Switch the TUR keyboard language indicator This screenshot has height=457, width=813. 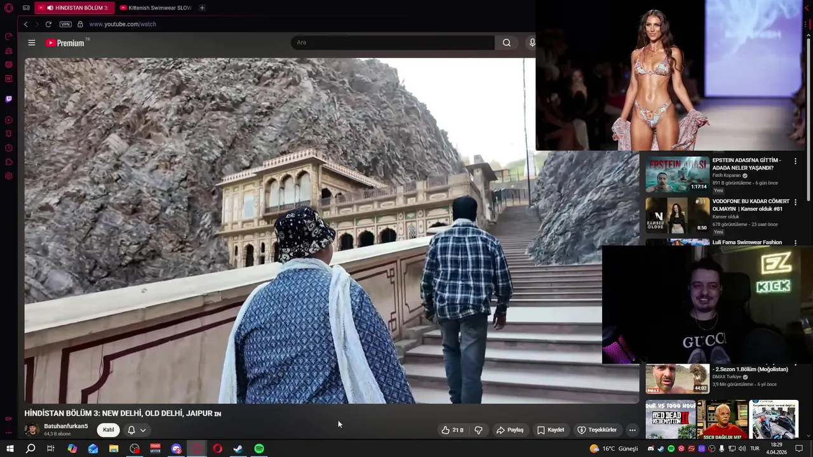click(x=755, y=449)
